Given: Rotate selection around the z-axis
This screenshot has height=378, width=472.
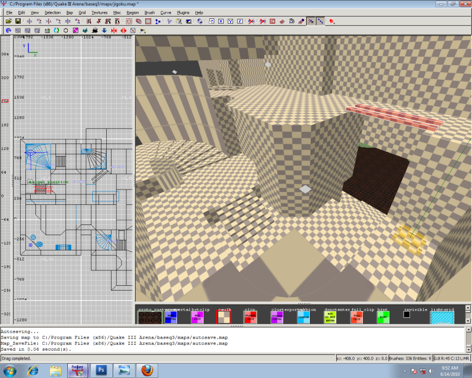Looking at the screenshot, I should tap(78, 21).
